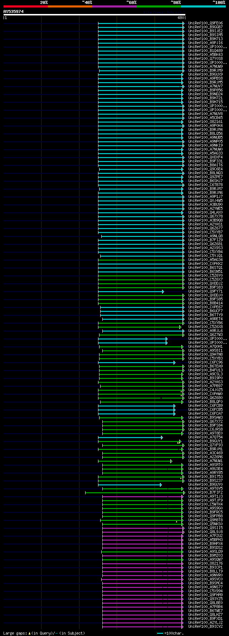
Task: Click the cyan alignment bar for UniRef100_B9GUY0
Action: (x=130, y=485)
